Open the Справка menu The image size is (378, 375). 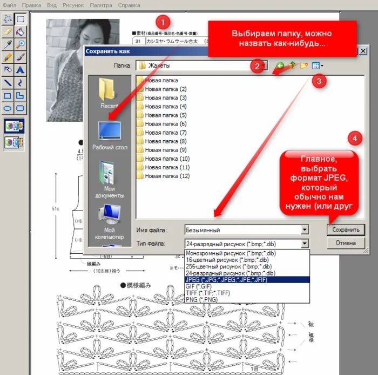[x=129, y=5]
